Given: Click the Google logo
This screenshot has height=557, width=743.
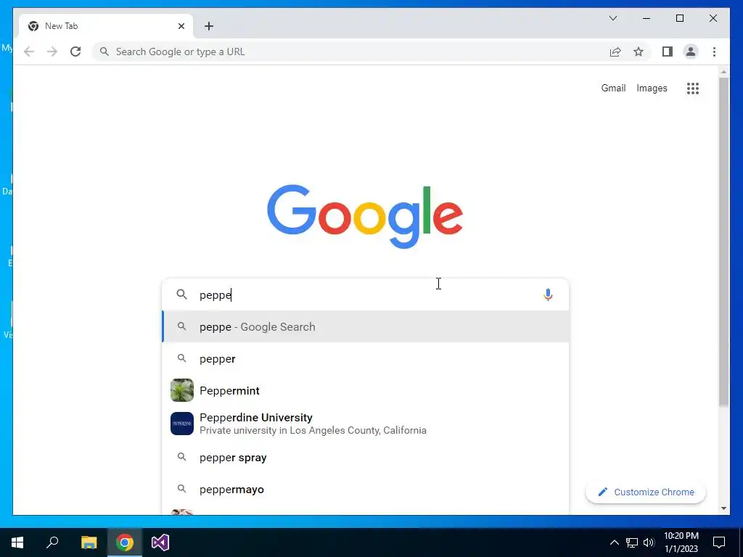Looking at the screenshot, I should point(365,216).
